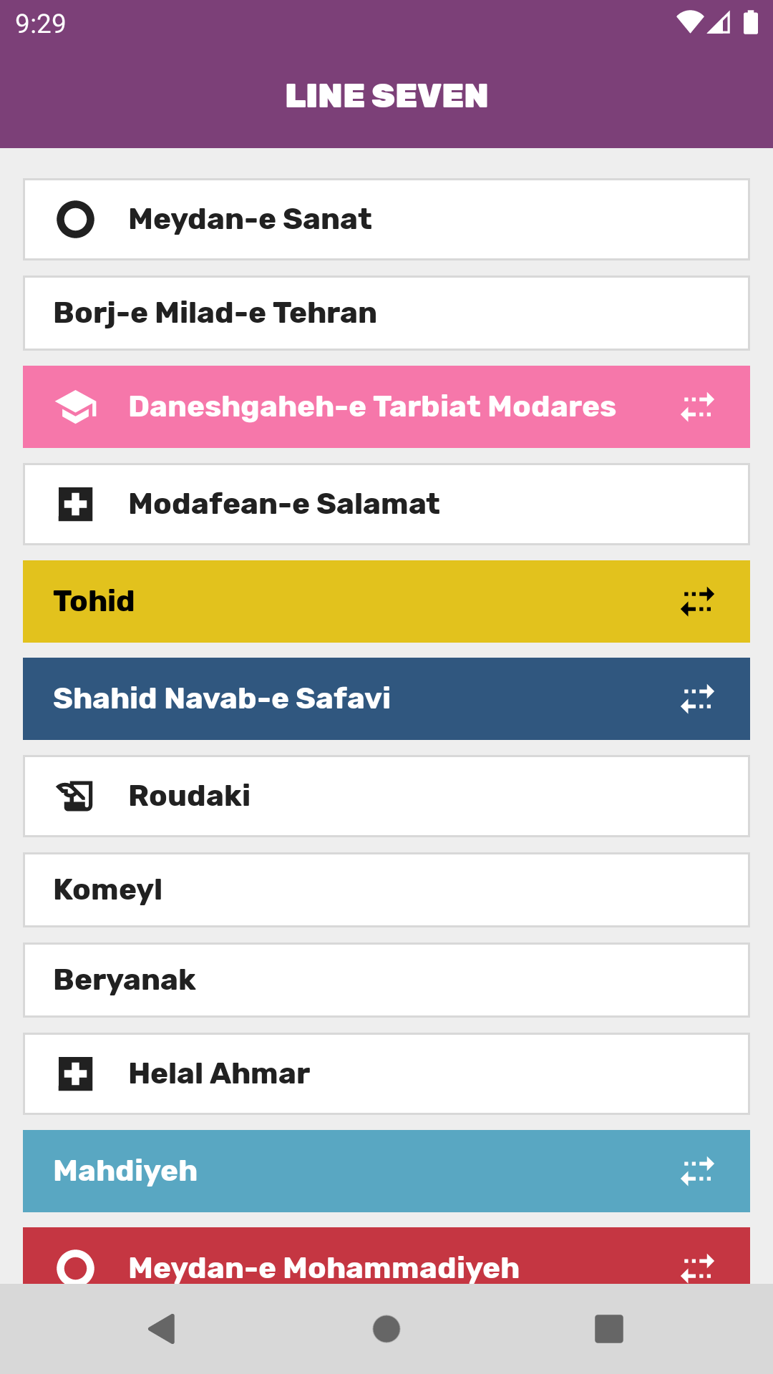773x1374 pixels.
Task: Tap the medical cross icon beside Helal Ahmar
Action: click(75, 1073)
